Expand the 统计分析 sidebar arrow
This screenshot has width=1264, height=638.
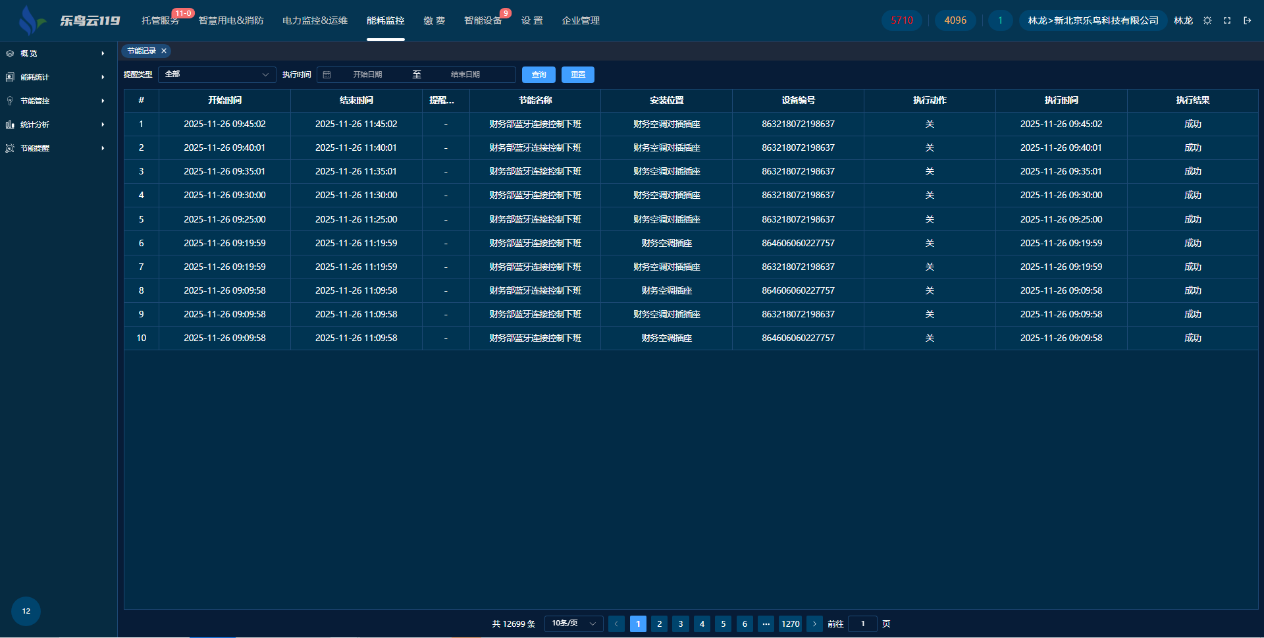103,124
